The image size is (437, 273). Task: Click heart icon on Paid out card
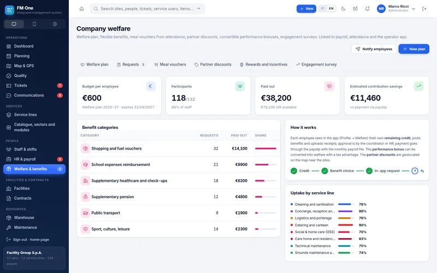coord(329,86)
